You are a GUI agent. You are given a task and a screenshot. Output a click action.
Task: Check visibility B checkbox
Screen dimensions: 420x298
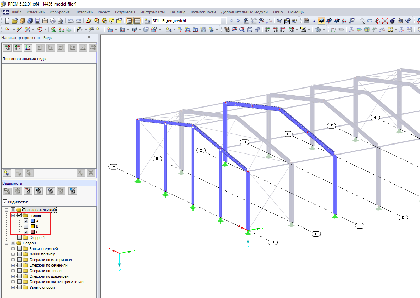point(26,226)
